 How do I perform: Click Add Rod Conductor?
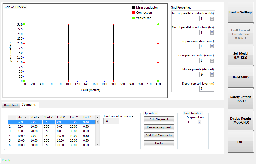coord(159,135)
